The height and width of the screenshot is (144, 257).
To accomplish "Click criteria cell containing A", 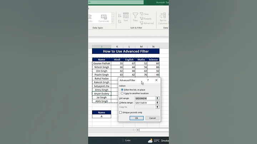I will click(x=102, y=116).
